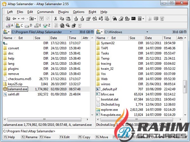190x142 pixels.
Task: Switch to network drive Z
Action: (x=47, y=25)
